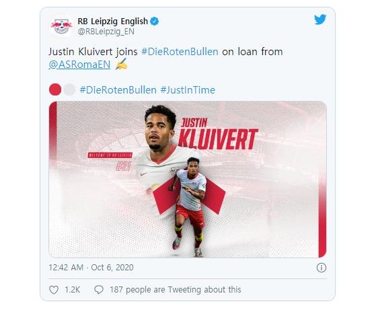Screen dimensions: 376x310
Task: Open the @RBLeipzig_EN handle
Action: click(106, 32)
